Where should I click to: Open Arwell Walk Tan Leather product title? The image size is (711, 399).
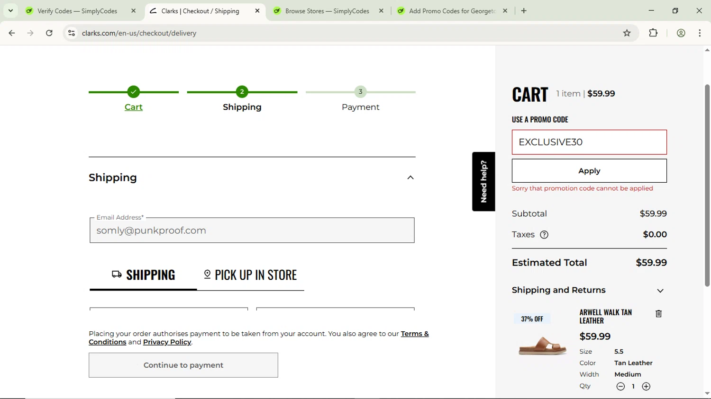click(x=606, y=317)
